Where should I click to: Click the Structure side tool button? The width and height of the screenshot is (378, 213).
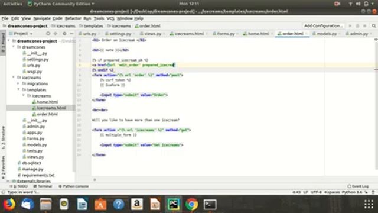pos(3,137)
